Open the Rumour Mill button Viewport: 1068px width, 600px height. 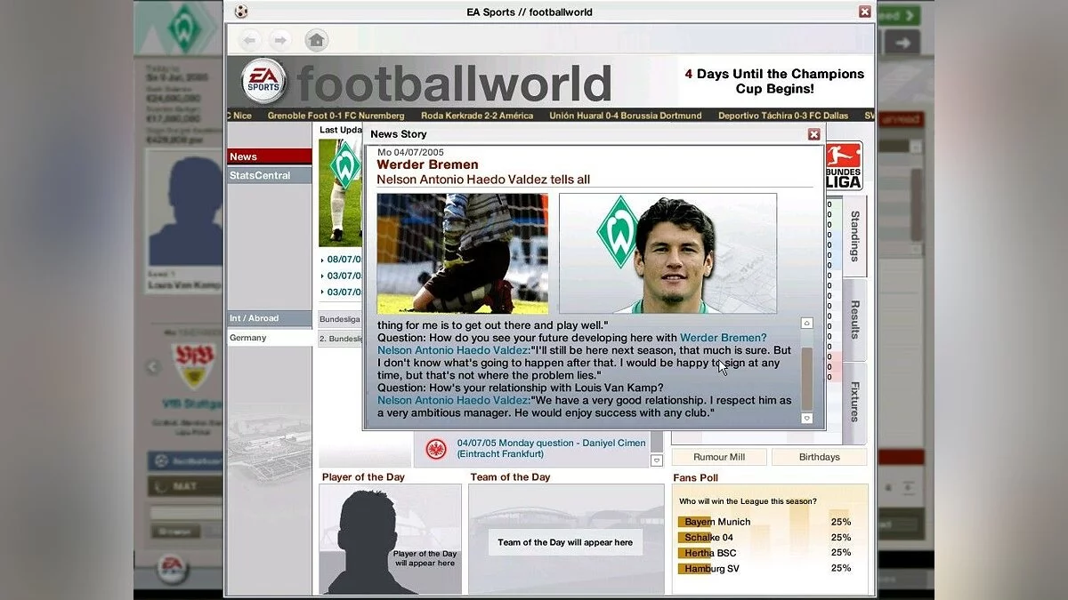(719, 457)
